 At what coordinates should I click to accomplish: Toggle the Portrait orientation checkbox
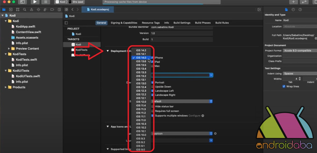click(152, 82)
